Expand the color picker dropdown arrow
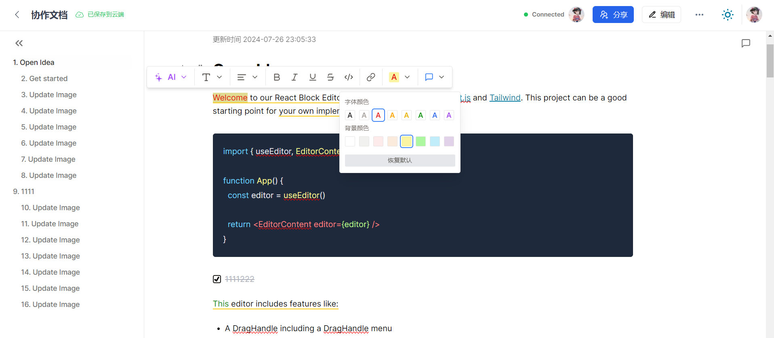The height and width of the screenshot is (338, 774). pyautogui.click(x=407, y=77)
